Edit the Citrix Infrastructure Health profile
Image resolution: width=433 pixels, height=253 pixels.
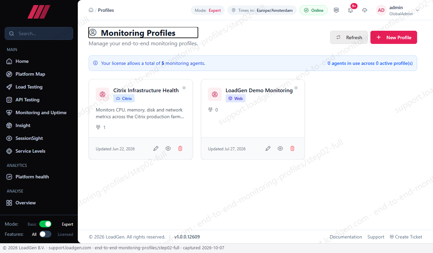156,148
